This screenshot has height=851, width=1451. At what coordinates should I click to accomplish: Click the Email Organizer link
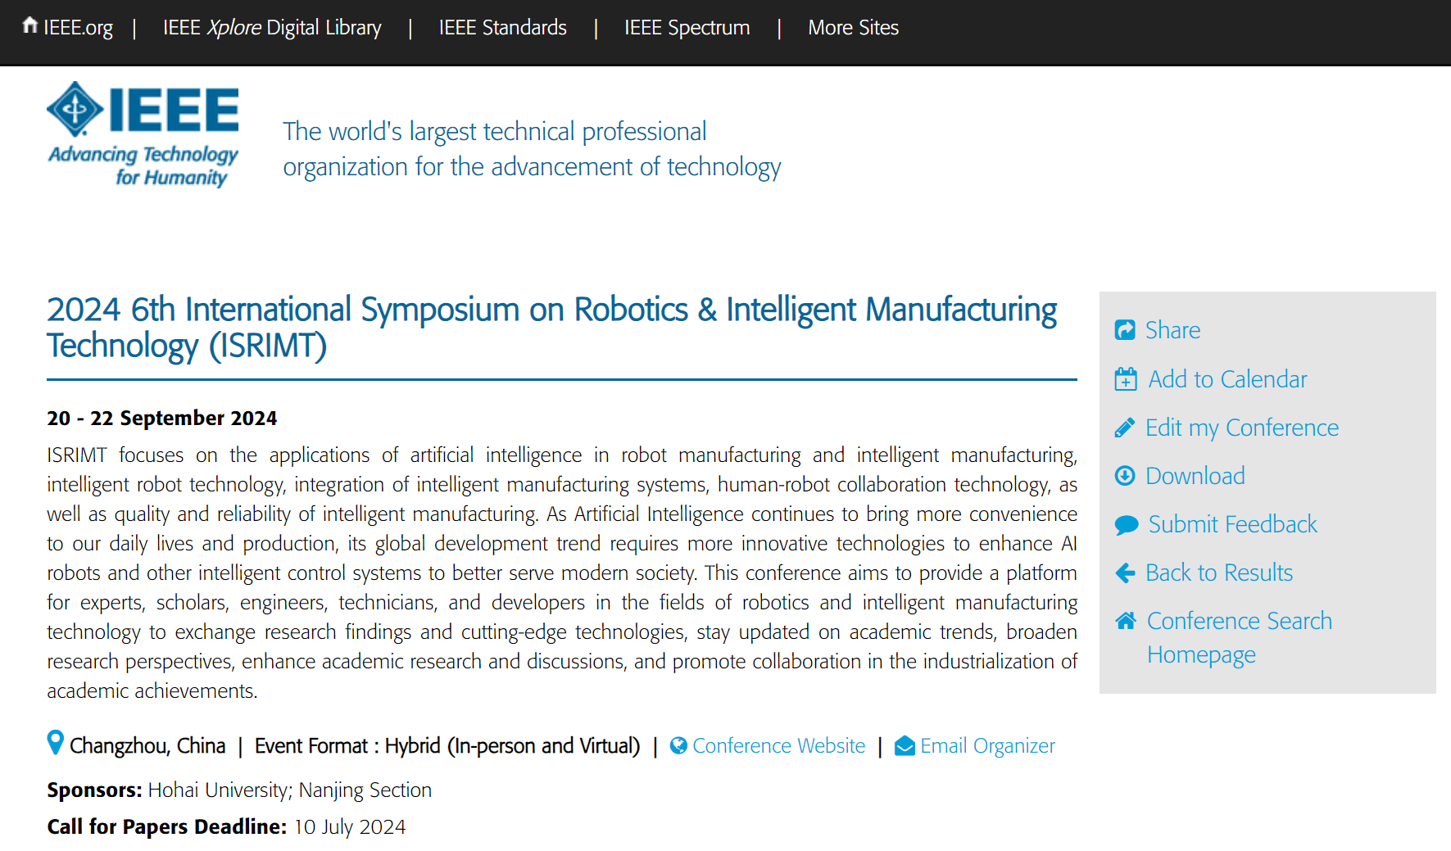pyautogui.click(x=987, y=746)
